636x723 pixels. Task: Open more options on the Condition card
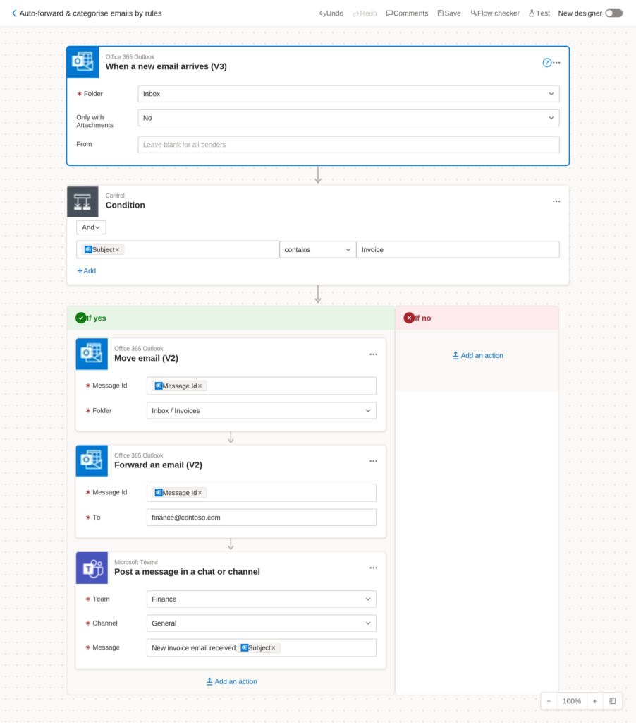[x=556, y=201]
